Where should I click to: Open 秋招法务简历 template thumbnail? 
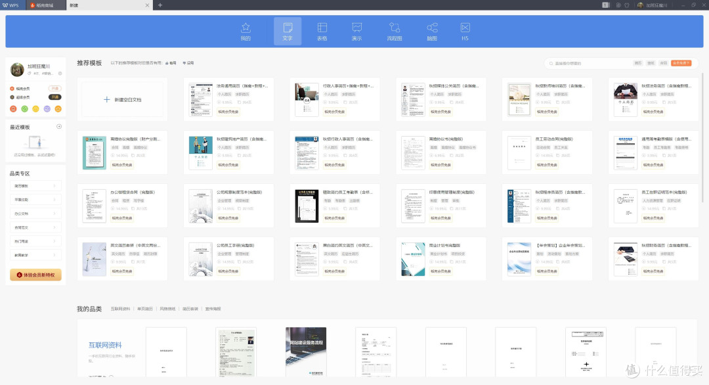click(626, 99)
